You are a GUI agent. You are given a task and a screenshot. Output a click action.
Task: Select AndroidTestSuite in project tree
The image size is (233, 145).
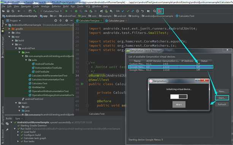(x=43, y=64)
